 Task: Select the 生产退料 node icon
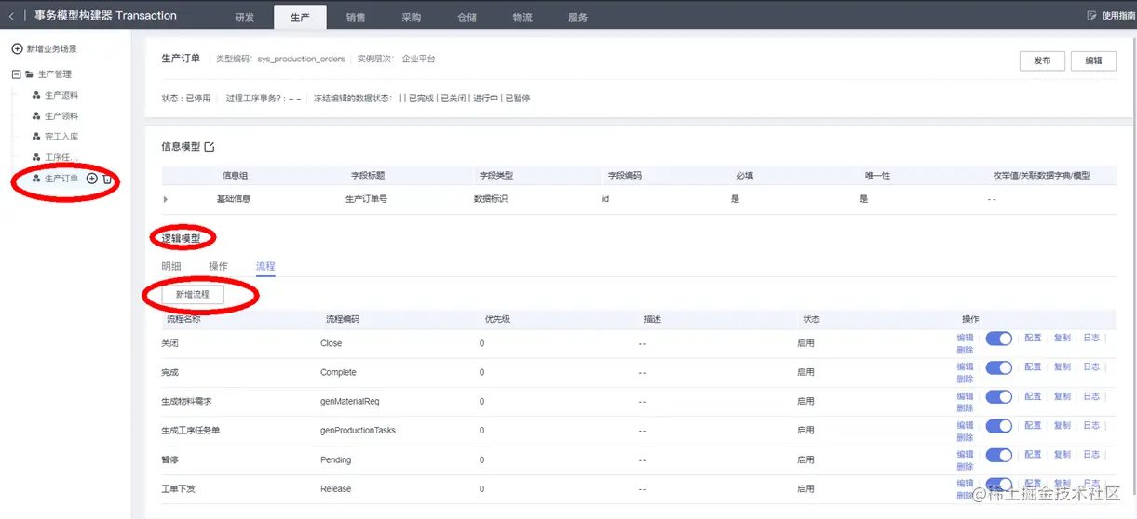click(36, 95)
